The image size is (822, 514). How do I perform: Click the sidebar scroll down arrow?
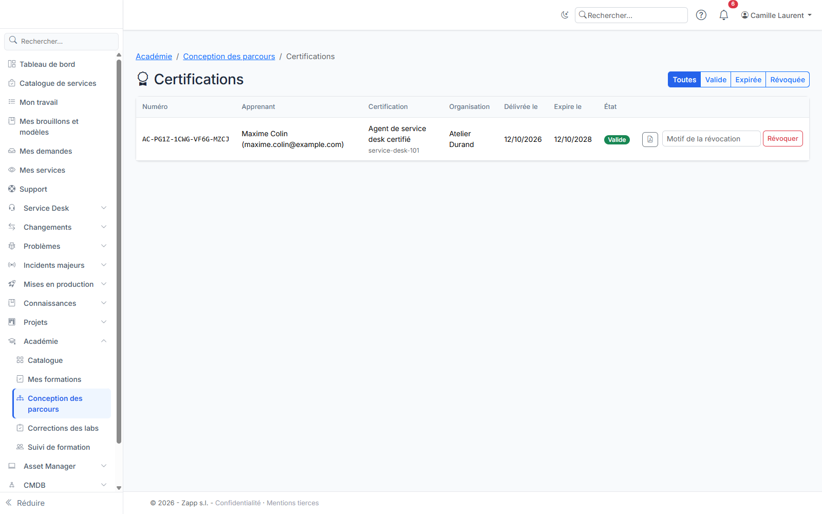pyautogui.click(x=119, y=488)
